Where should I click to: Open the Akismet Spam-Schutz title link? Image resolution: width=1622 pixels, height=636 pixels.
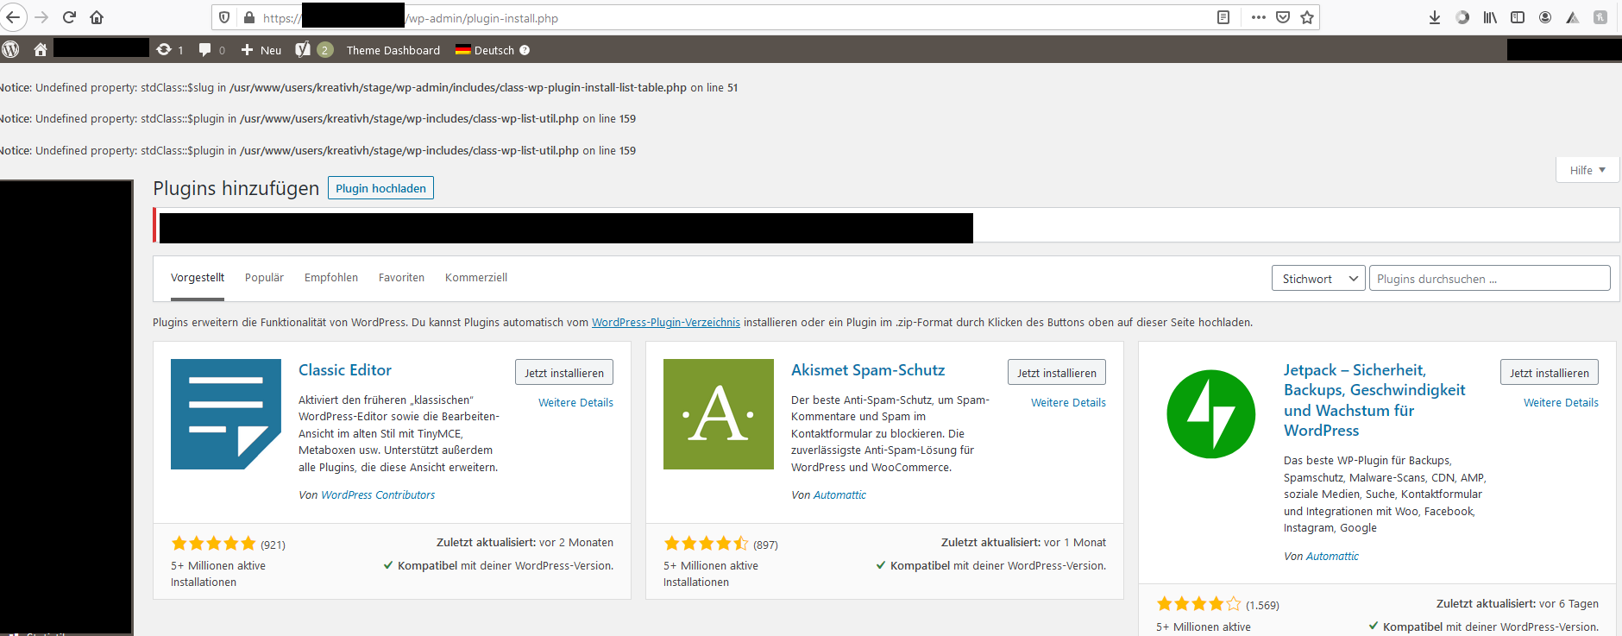[x=868, y=370]
